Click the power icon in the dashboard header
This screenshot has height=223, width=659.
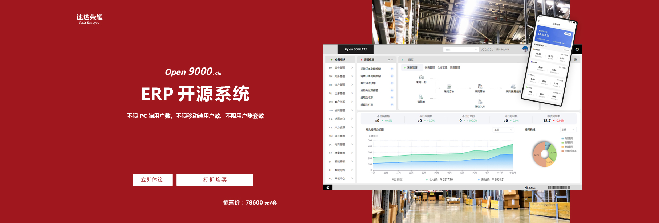click(577, 49)
